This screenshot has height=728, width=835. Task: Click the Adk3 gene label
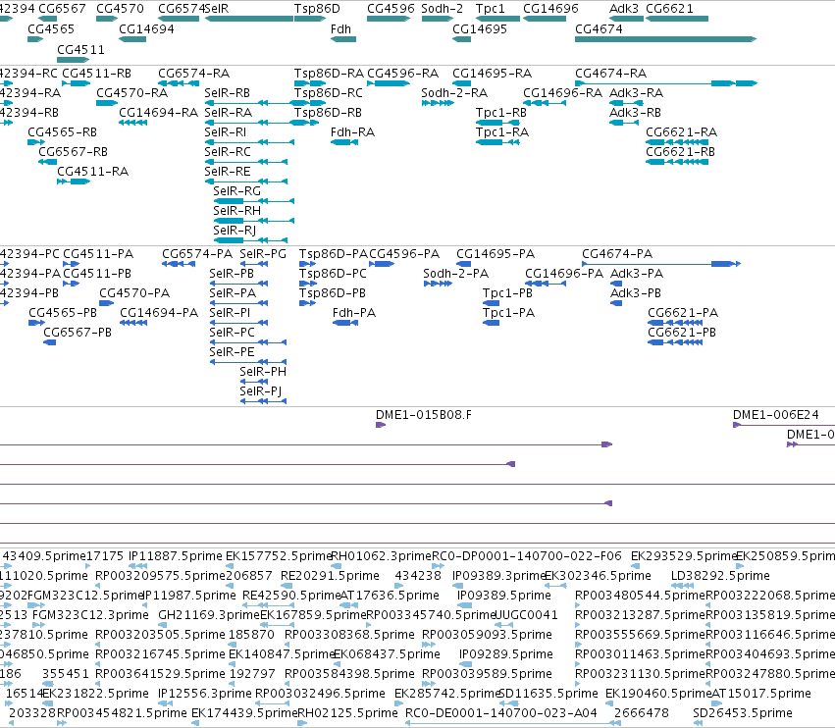pyautogui.click(x=624, y=9)
